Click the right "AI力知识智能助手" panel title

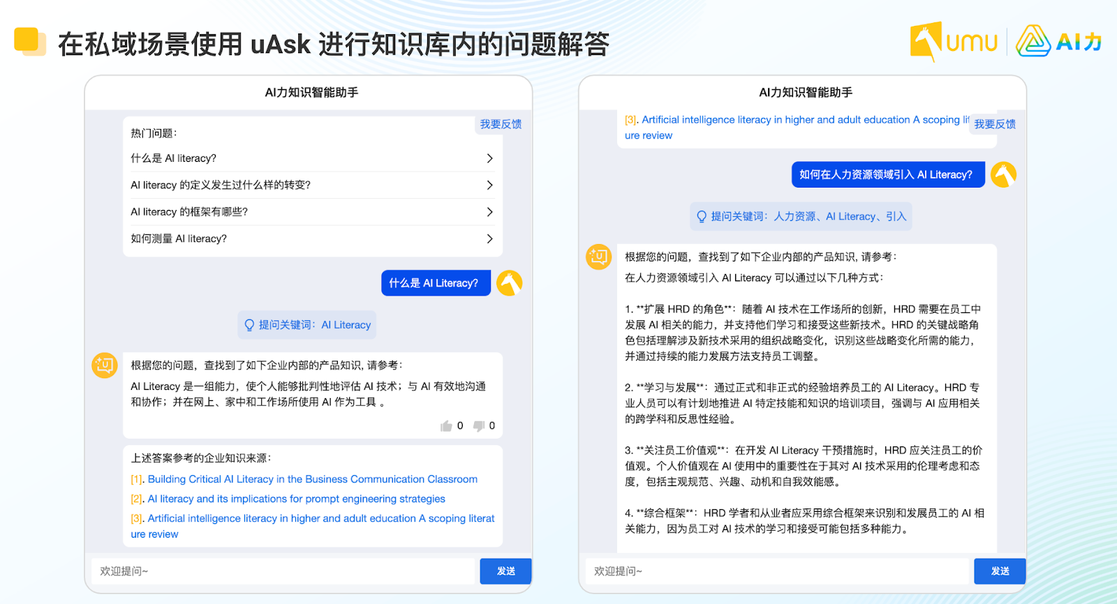coord(806,92)
